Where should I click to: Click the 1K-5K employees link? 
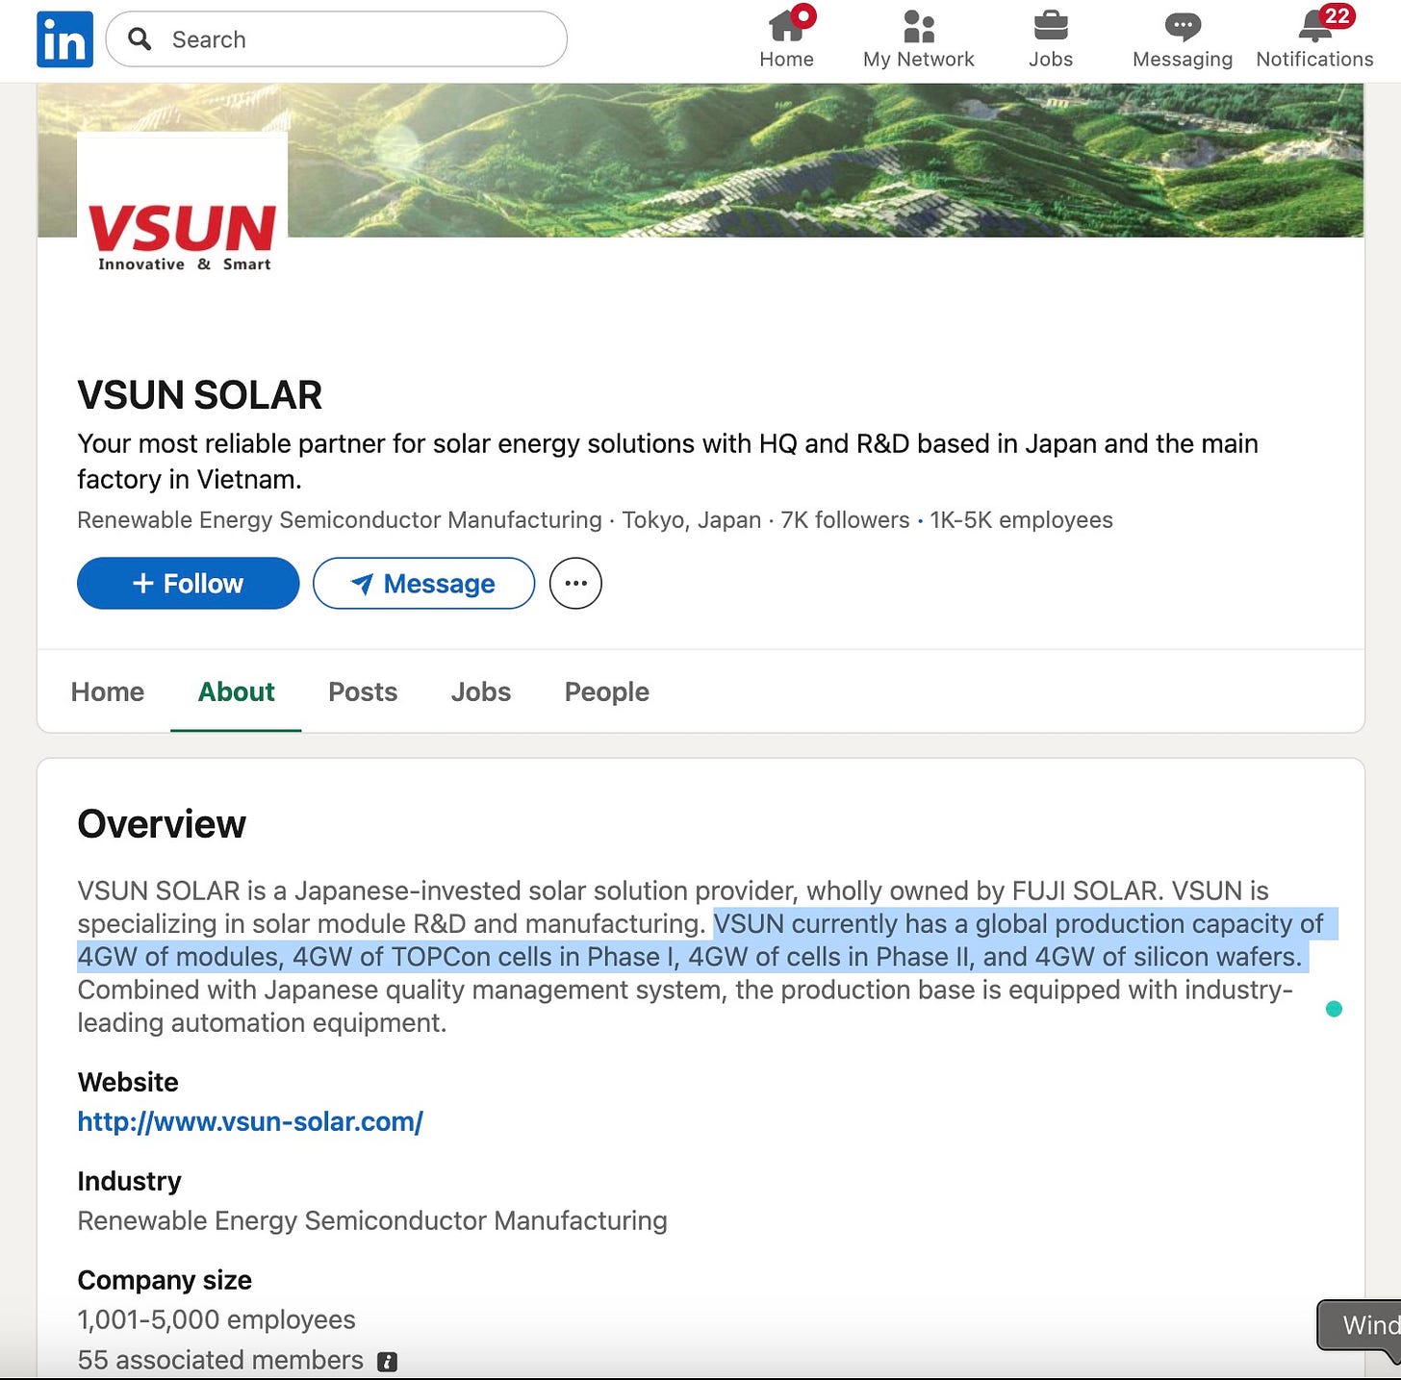(1021, 520)
